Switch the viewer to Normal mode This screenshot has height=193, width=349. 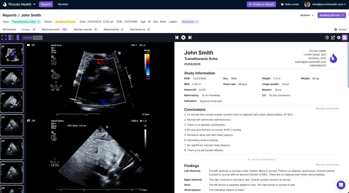(28, 38)
